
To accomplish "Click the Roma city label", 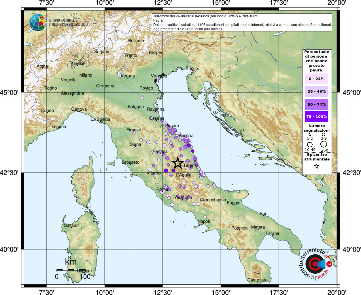I will coord(162,189).
